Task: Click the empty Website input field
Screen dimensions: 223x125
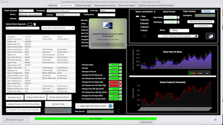Action: coord(38,19)
